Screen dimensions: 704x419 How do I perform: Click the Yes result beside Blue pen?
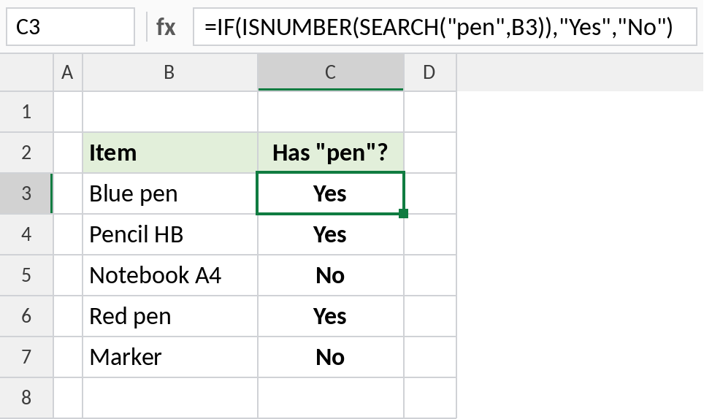pyautogui.click(x=330, y=193)
